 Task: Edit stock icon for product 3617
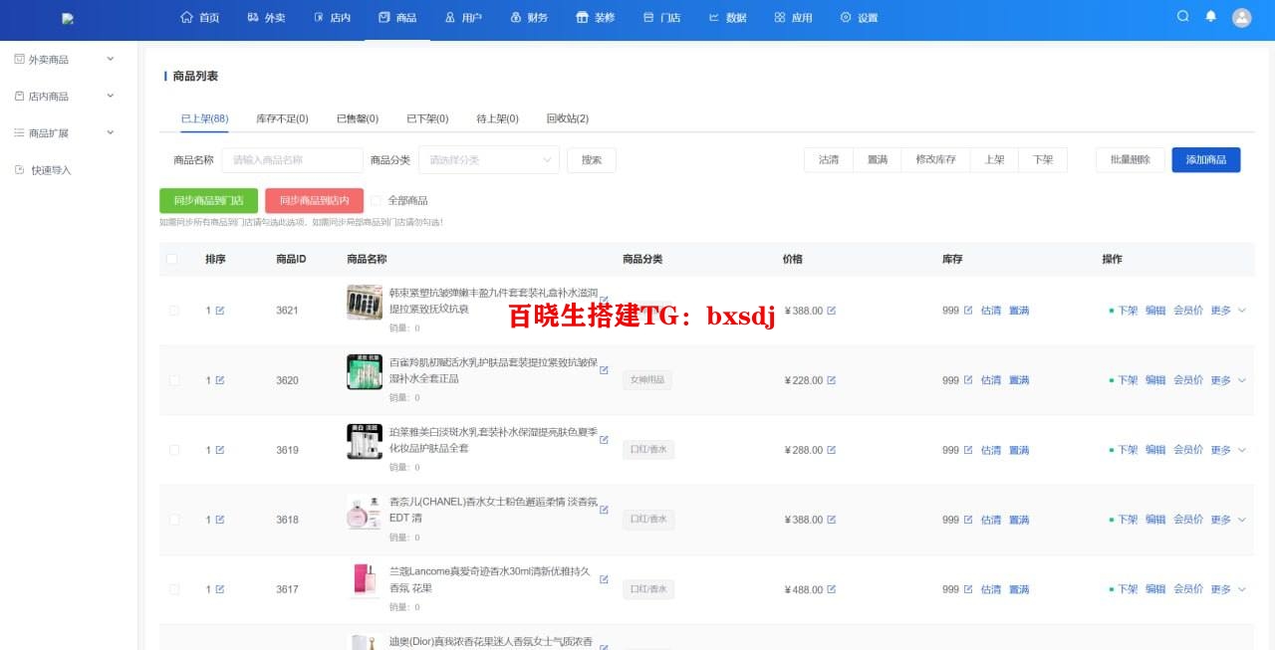coord(968,589)
